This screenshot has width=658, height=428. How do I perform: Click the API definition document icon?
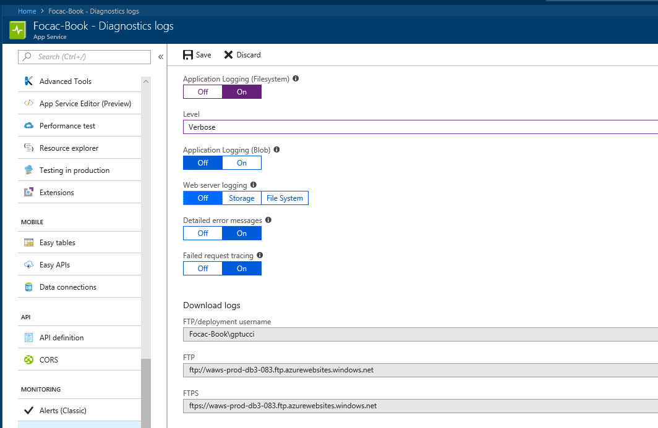[x=28, y=337]
